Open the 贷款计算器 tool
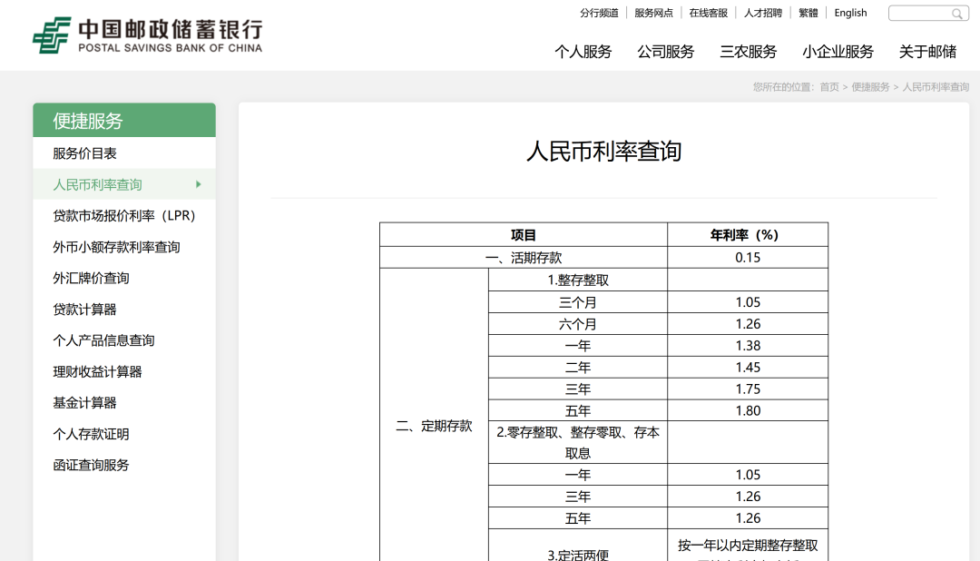Viewport: 980px width, 561px height. point(86,309)
